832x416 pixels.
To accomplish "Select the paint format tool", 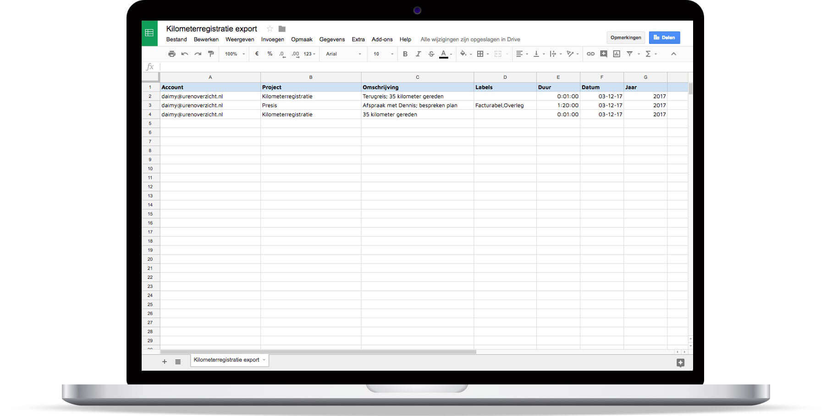I will click(211, 54).
